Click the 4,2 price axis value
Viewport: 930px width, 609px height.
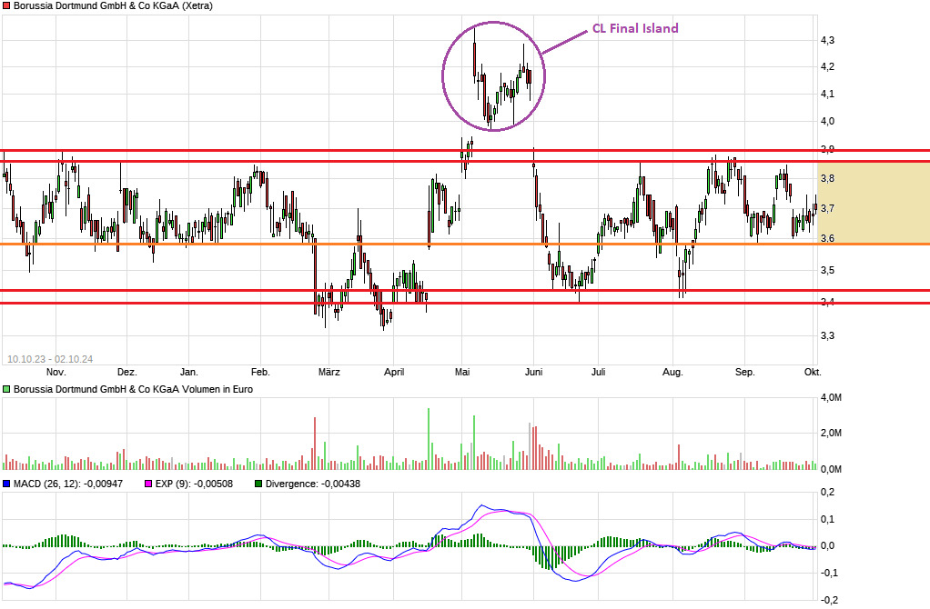[827, 67]
